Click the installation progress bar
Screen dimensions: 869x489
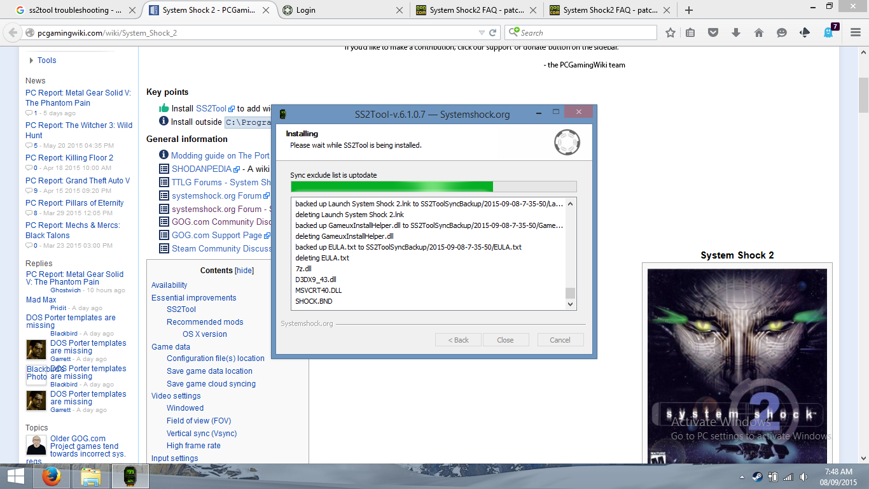[434, 187]
